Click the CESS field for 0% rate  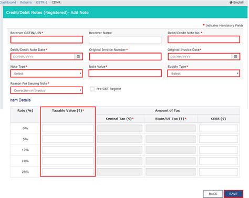click(x=219, y=128)
